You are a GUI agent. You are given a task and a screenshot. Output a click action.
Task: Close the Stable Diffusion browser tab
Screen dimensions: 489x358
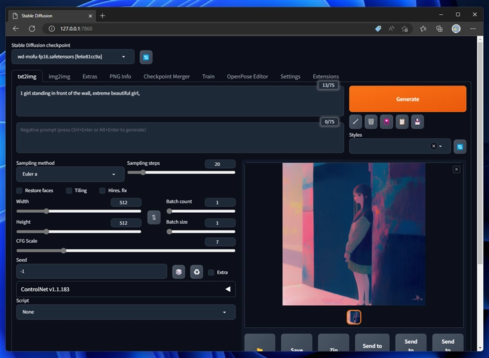coord(91,15)
